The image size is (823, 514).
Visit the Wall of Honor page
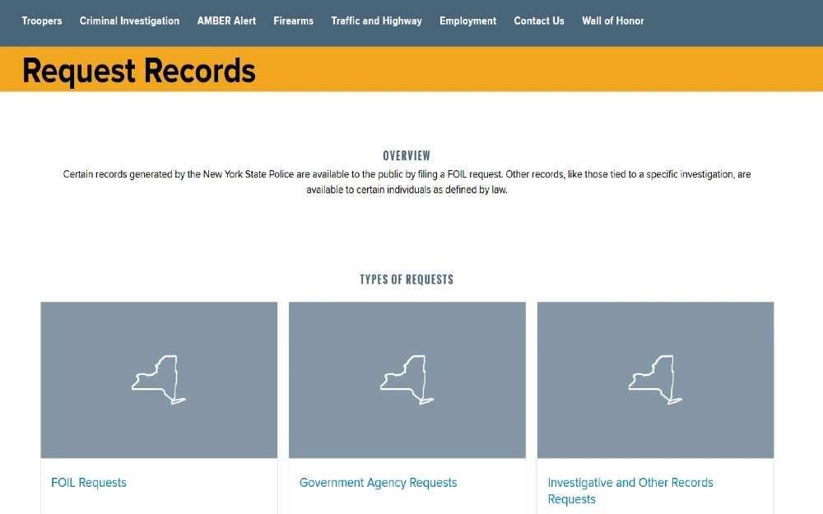pyautogui.click(x=612, y=21)
